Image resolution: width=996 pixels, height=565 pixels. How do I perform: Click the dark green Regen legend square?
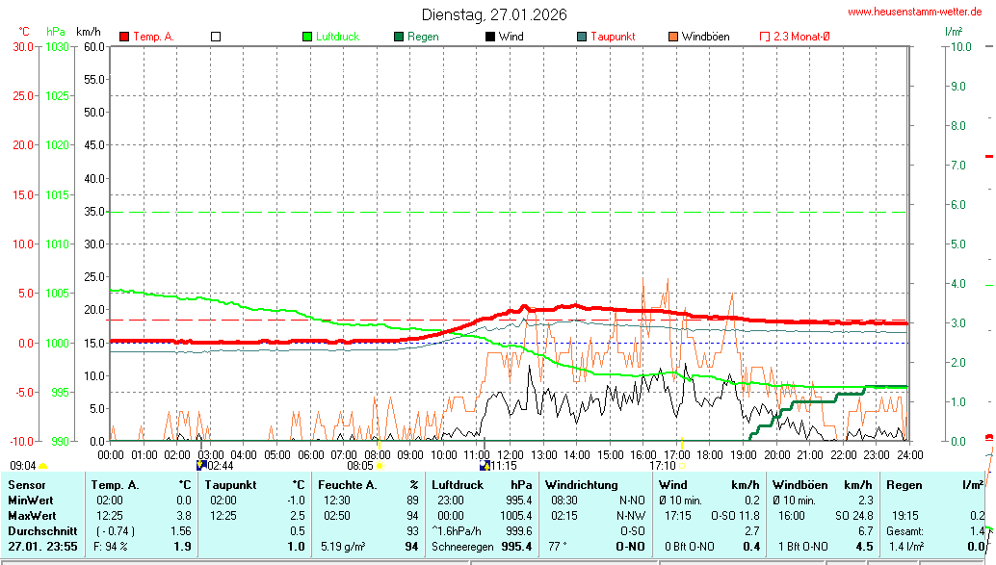point(399,37)
